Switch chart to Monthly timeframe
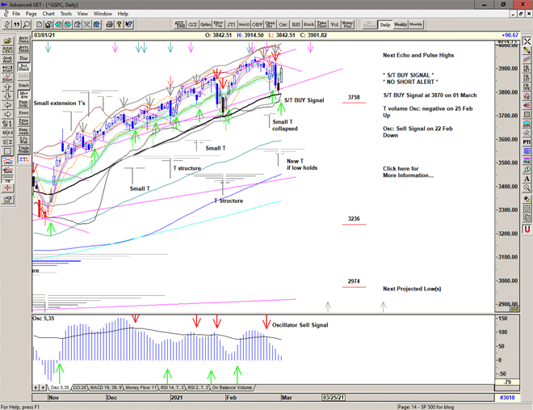The width and height of the screenshot is (533, 410). [x=416, y=24]
